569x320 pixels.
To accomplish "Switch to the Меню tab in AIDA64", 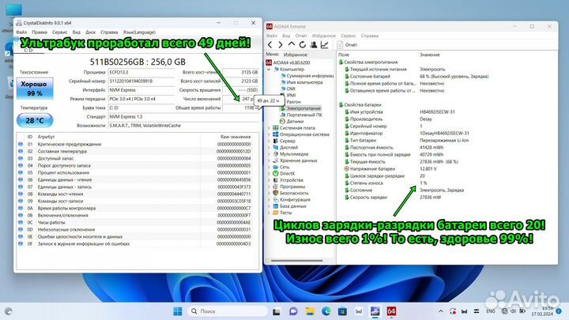I will pyautogui.click(x=272, y=55).
